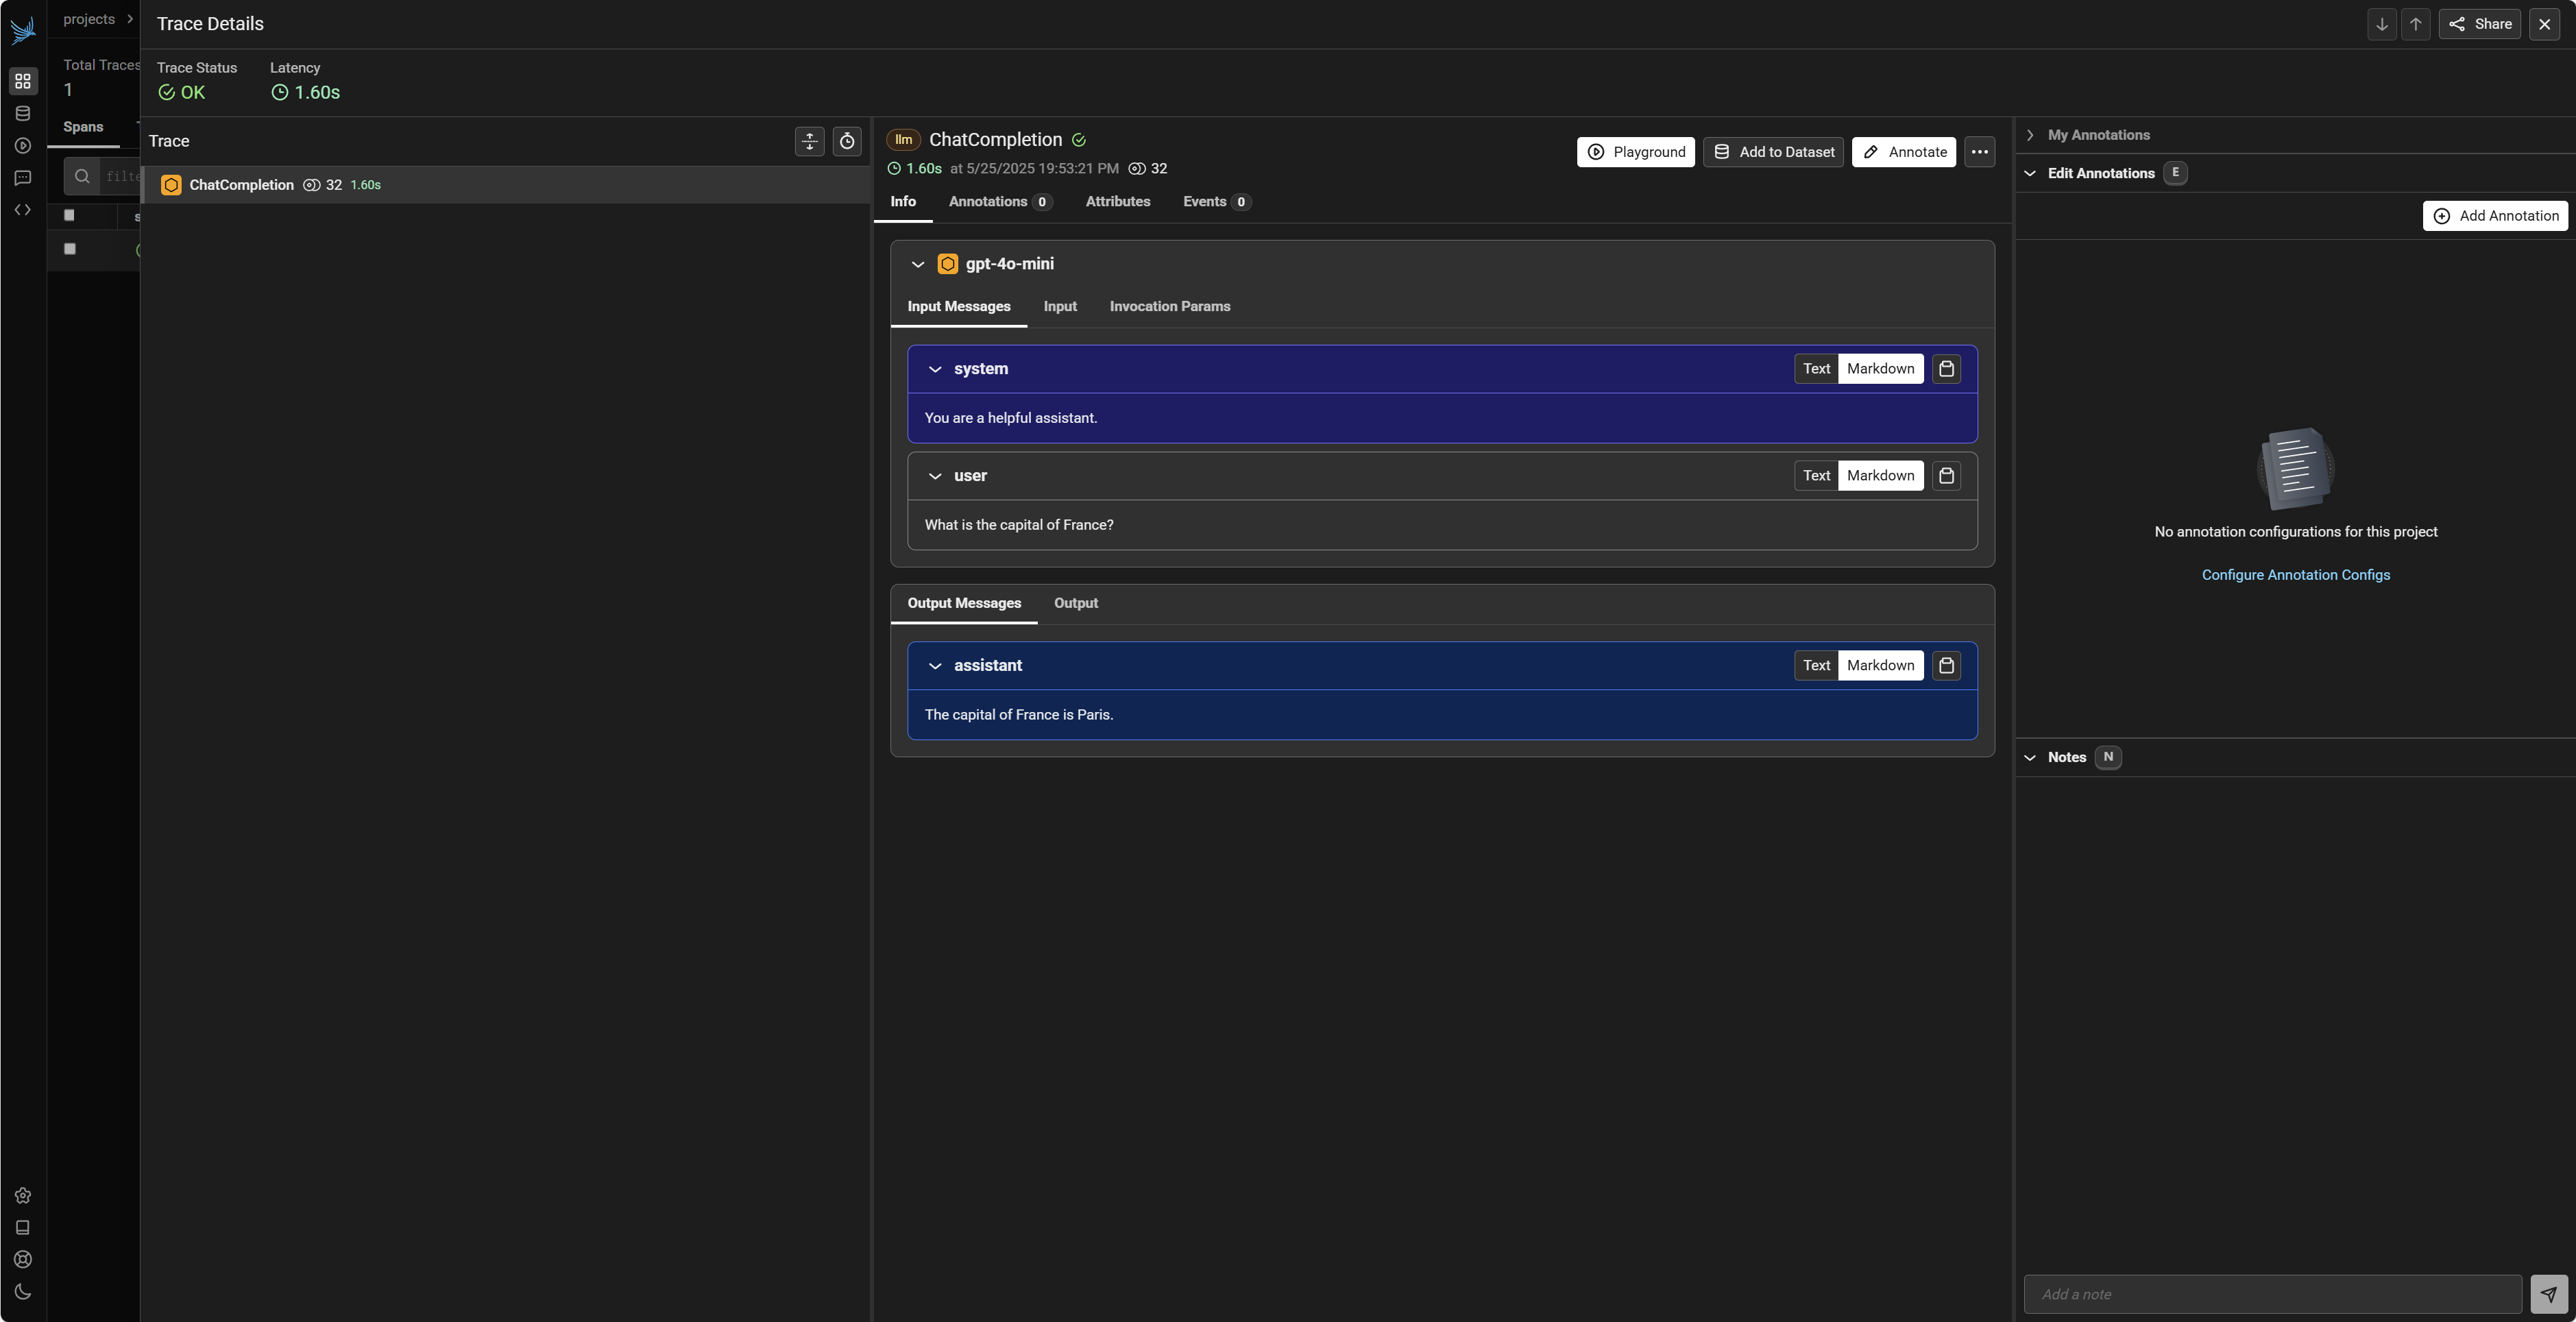Set assistant message to Markdown view
The image size is (2576, 1322).
(x=1880, y=666)
